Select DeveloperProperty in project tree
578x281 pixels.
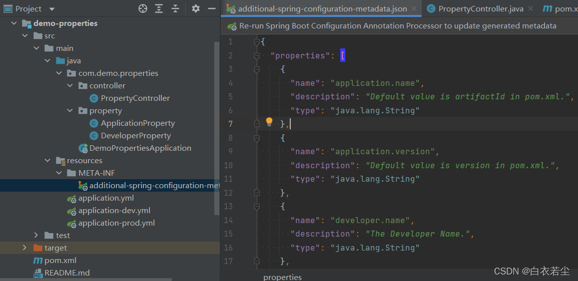coord(136,136)
